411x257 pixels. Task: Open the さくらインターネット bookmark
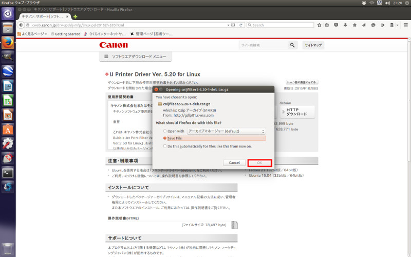coord(105,34)
